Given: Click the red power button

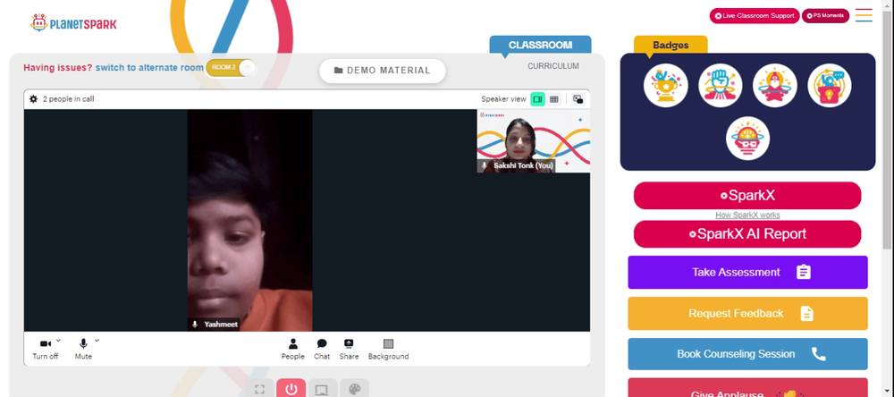Looking at the screenshot, I should click(x=291, y=388).
